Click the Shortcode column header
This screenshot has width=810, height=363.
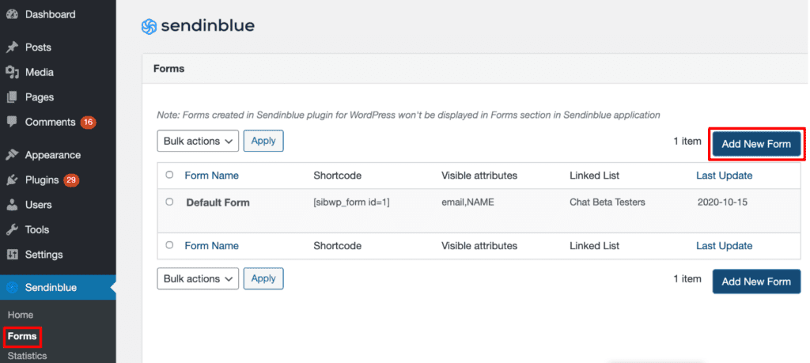[x=337, y=176]
